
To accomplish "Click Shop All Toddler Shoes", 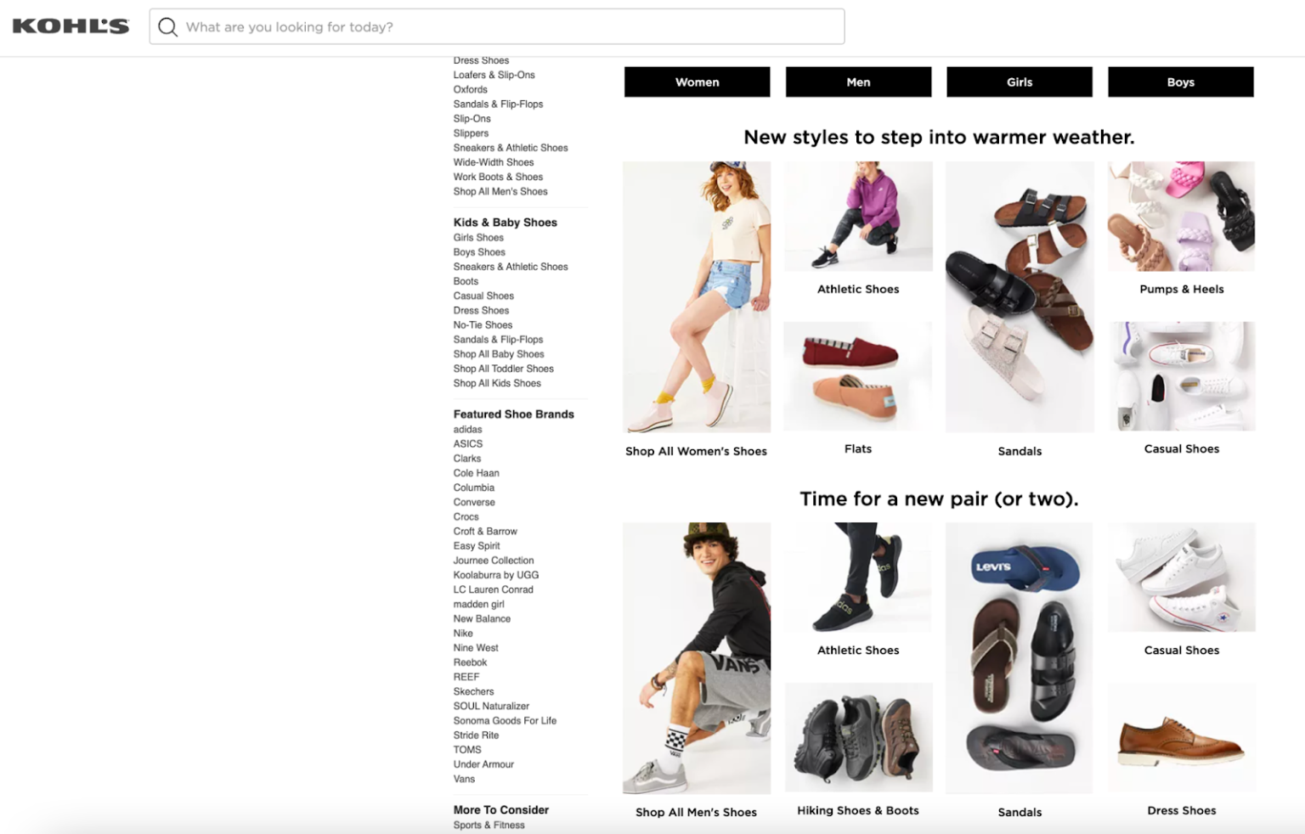I will point(503,369).
